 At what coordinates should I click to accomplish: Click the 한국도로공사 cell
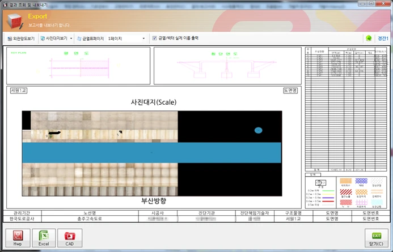pos(22,219)
